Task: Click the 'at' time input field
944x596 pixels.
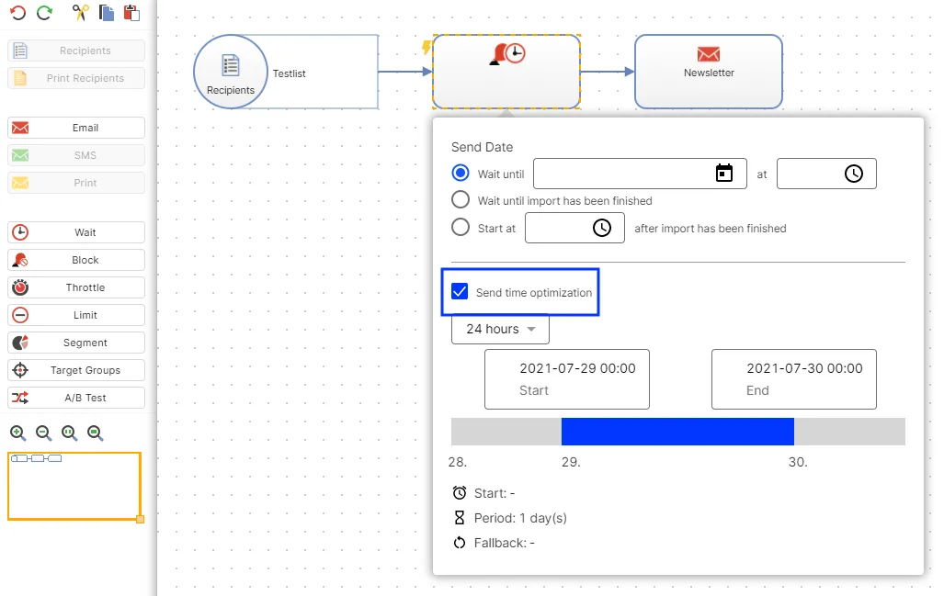Action: (826, 174)
